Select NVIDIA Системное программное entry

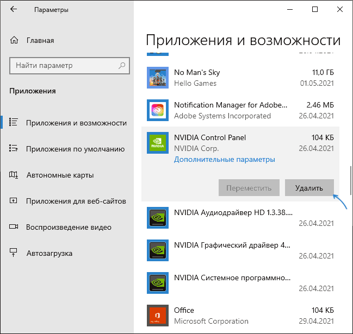(240, 283)
